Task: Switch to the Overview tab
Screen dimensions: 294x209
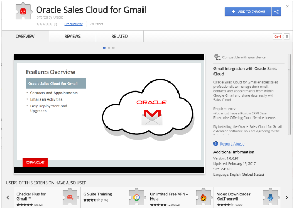Action: coord(25,36)
